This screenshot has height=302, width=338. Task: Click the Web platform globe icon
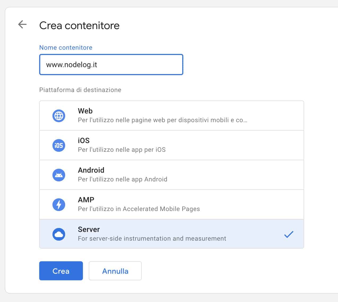[x=58, y=116]
